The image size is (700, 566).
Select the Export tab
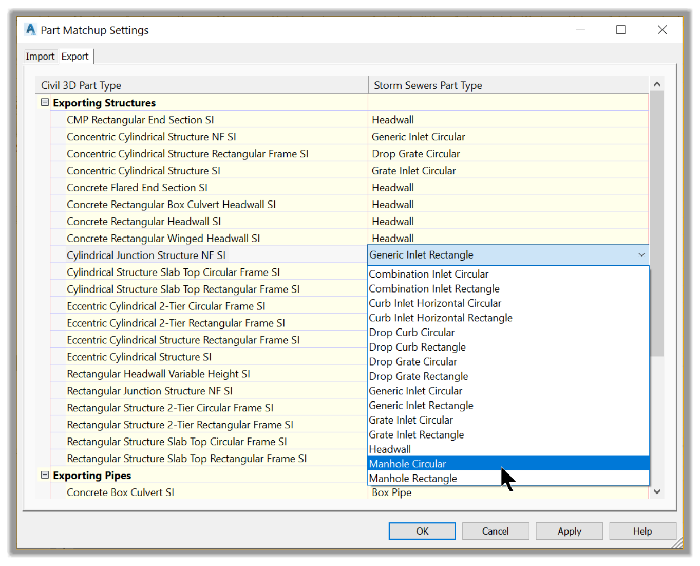point(75,57)
